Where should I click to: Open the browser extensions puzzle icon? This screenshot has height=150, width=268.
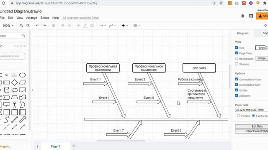click(x=265, y=3)
